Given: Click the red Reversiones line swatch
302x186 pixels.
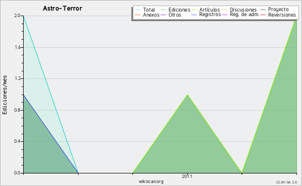Looking at the screenshot, I should [x=263, y=15].
